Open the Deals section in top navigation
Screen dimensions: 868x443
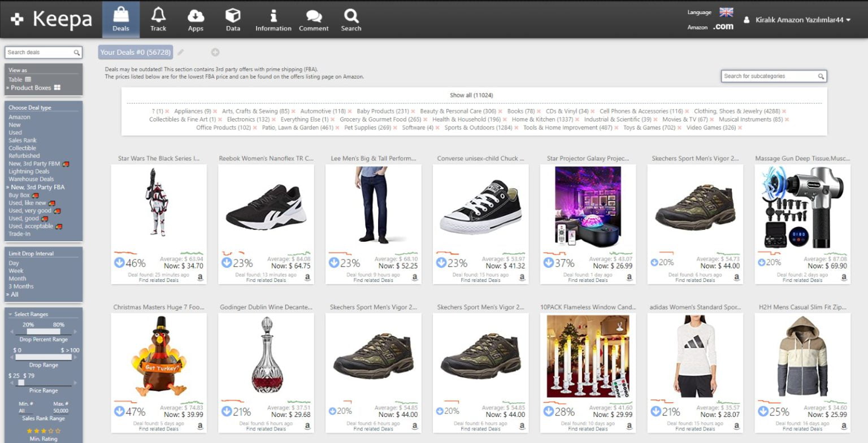120,20
